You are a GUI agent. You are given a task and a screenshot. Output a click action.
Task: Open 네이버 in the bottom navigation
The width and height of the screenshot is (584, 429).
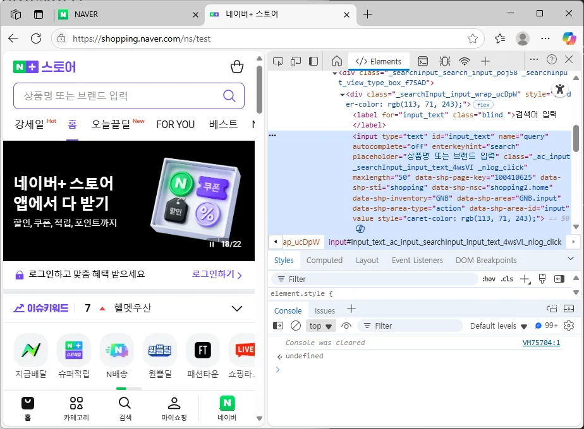click(x=227, y=409)
